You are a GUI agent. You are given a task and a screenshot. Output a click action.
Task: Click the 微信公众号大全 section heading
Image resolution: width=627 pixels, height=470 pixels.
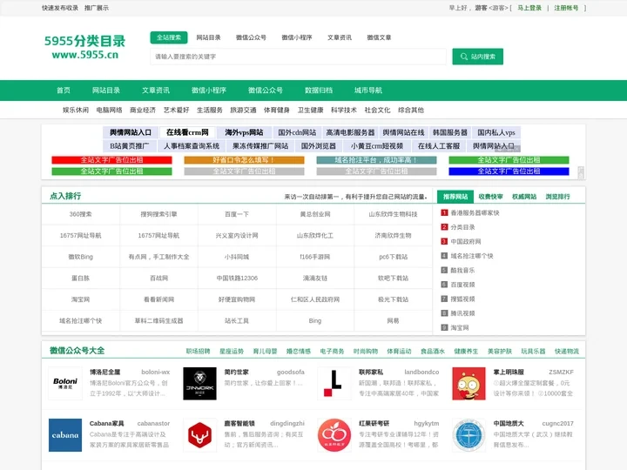[77, 351]
